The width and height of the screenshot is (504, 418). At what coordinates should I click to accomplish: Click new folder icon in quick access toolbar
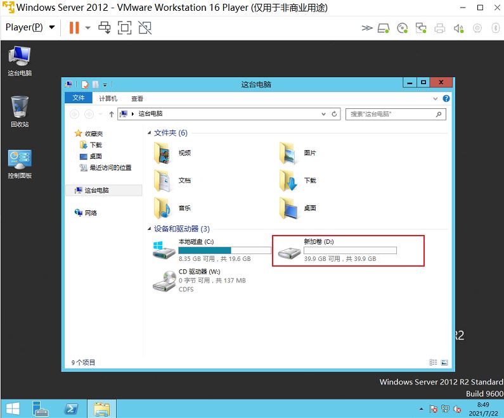(96, 84)
